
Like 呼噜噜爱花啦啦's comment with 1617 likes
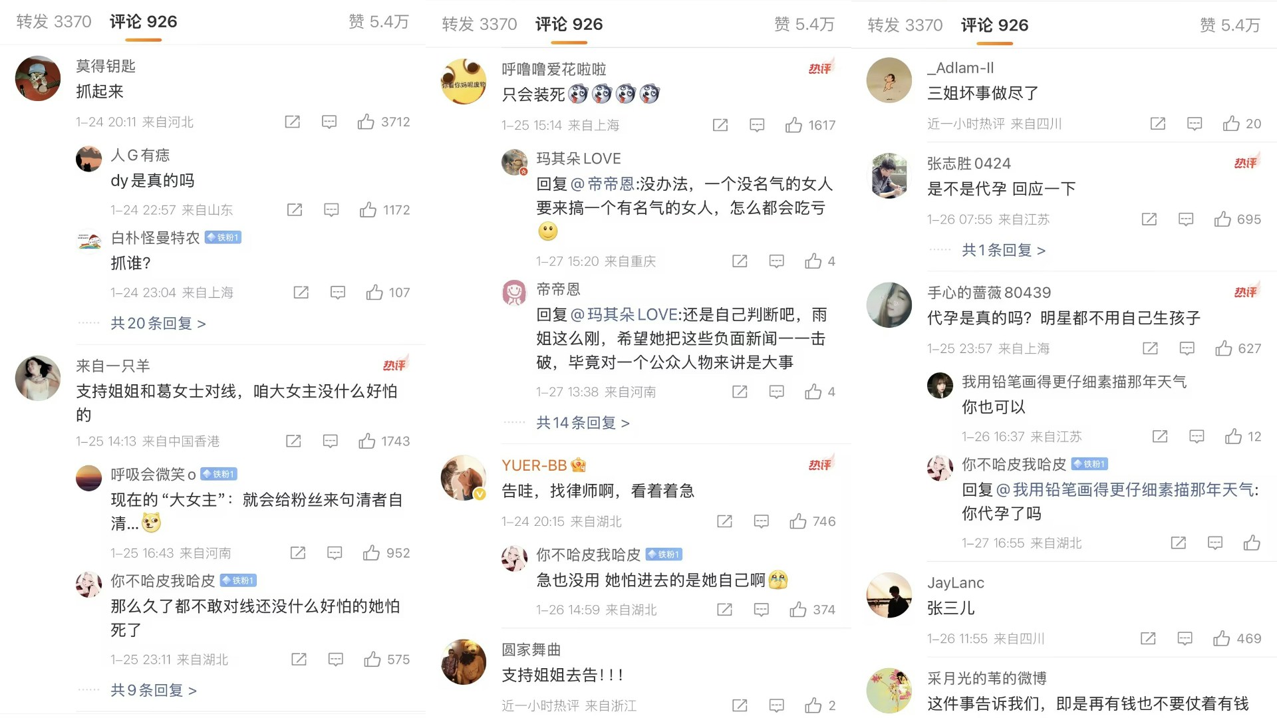[793, 125]
